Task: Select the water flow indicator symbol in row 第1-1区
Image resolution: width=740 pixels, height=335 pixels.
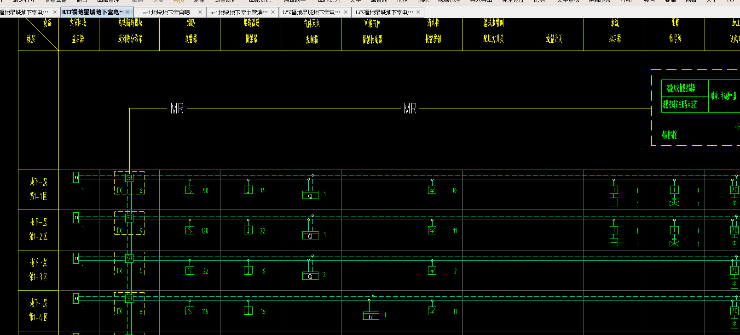Action: 614,190
